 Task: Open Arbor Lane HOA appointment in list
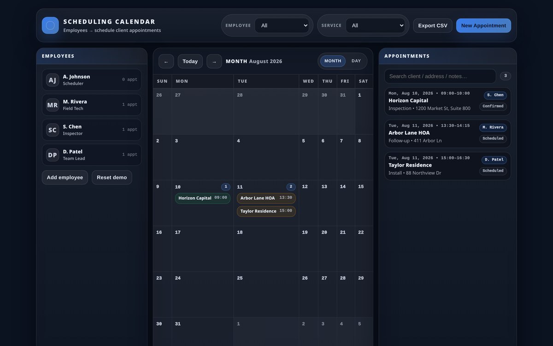[448, 134]
